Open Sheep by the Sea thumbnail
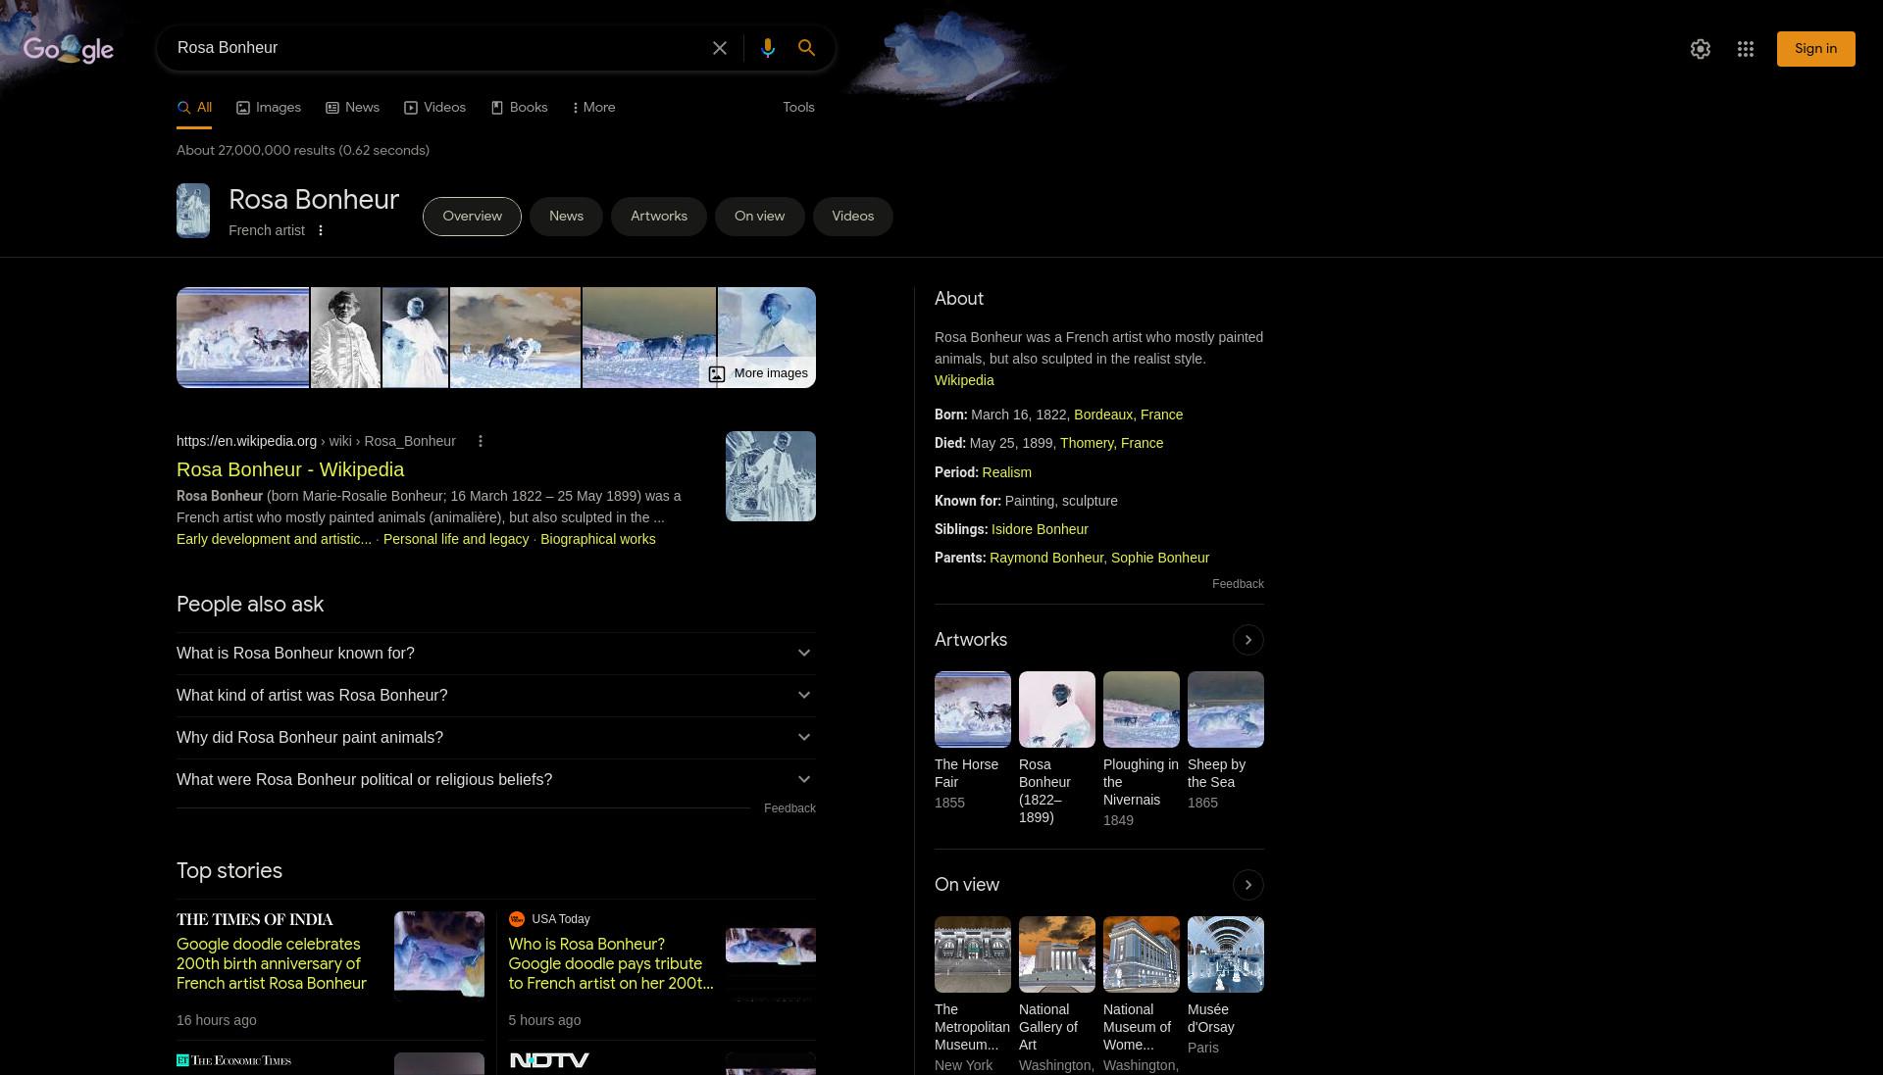Image resolution: width=1883 pixels, height=1075 pixels. (1226, 709)
